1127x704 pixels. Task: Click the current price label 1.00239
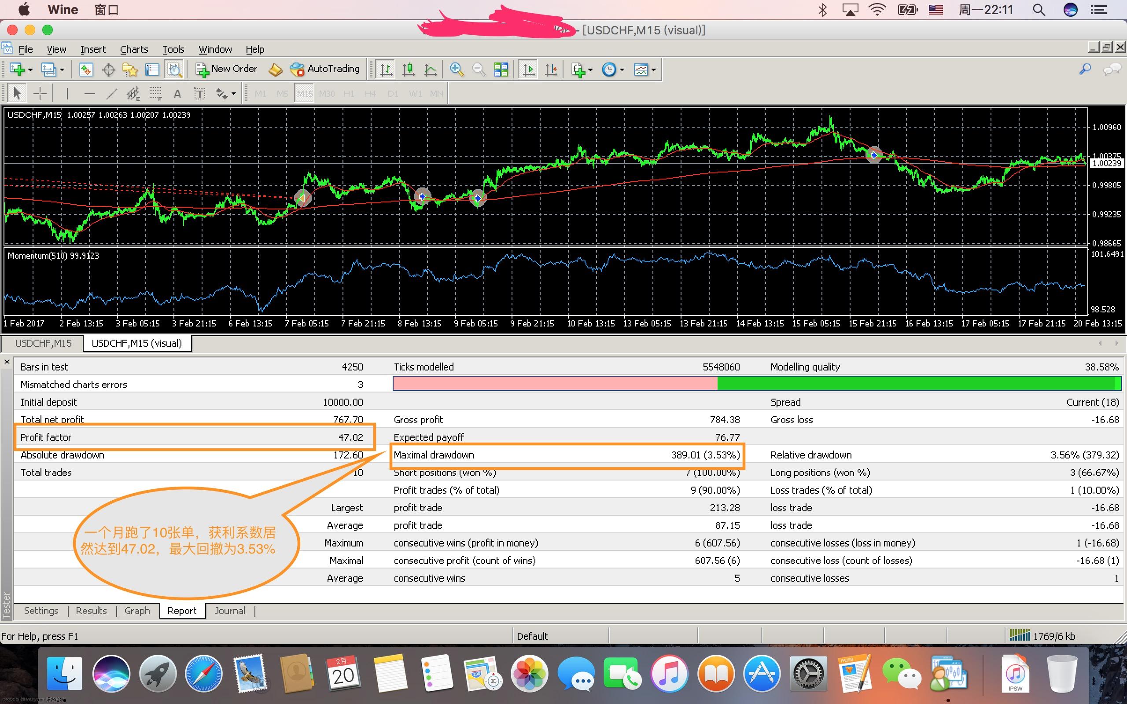point(1107,163)
